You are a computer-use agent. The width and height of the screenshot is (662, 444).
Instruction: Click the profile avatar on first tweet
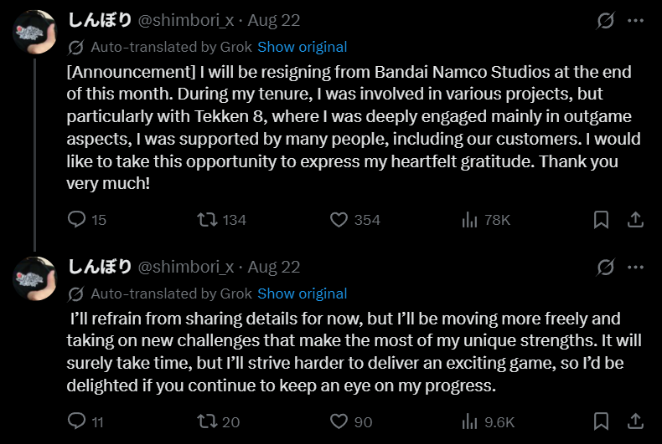34,32
